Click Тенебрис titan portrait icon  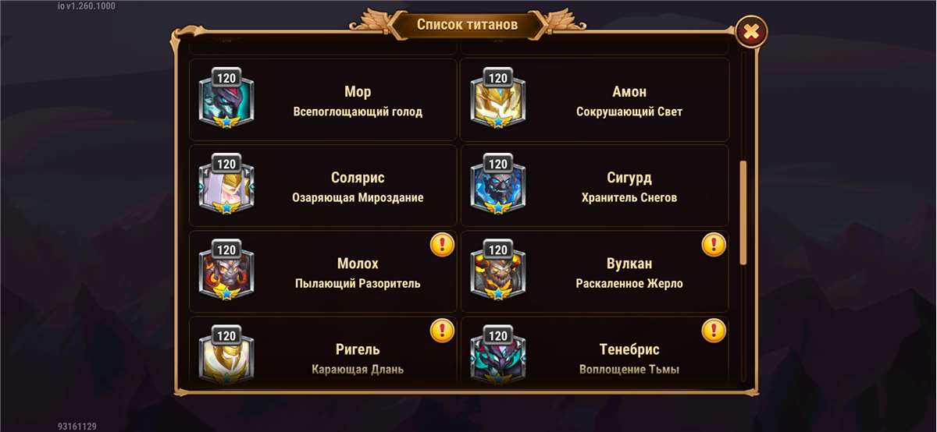click(498, 356)
